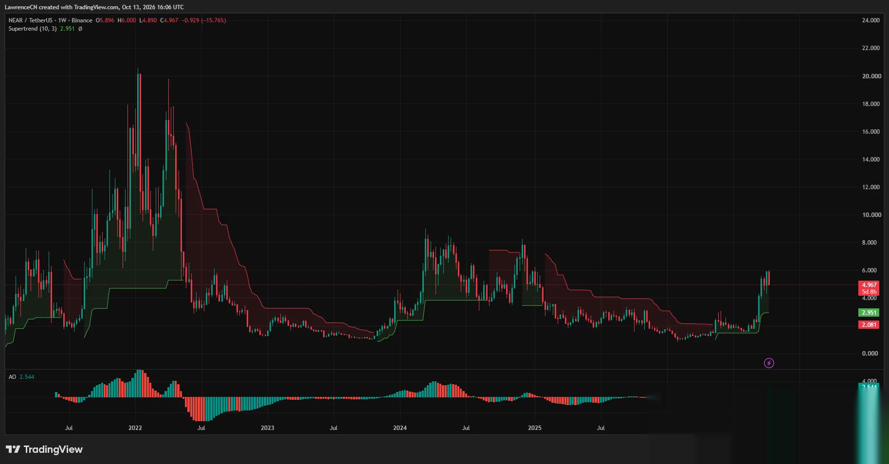Click the 2023 time axis label
Viewport: 889px width, 464px height.
click(x=267, y=428)
